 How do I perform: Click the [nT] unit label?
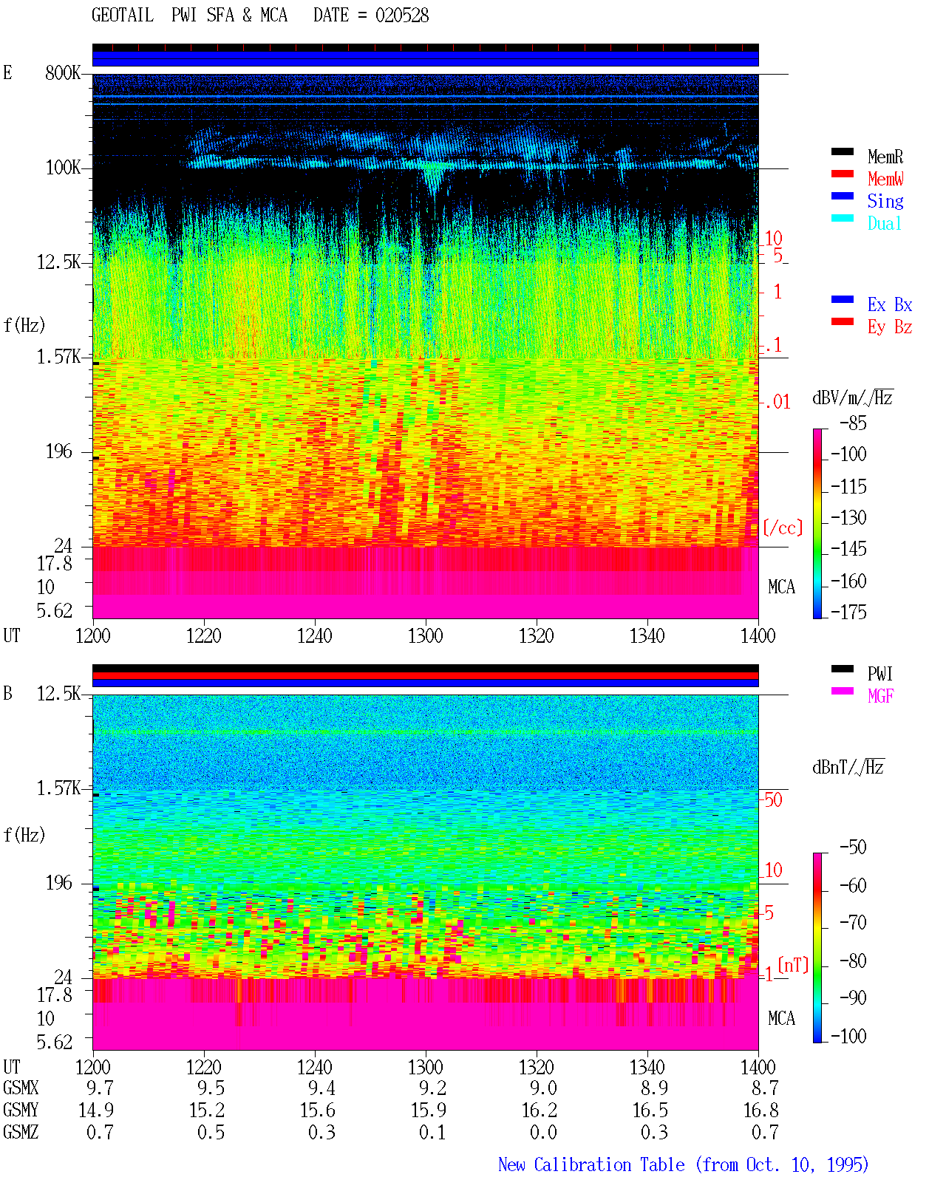[793, 965]
